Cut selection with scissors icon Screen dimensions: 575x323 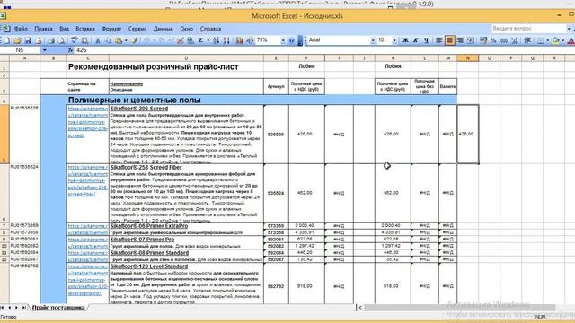98,40
